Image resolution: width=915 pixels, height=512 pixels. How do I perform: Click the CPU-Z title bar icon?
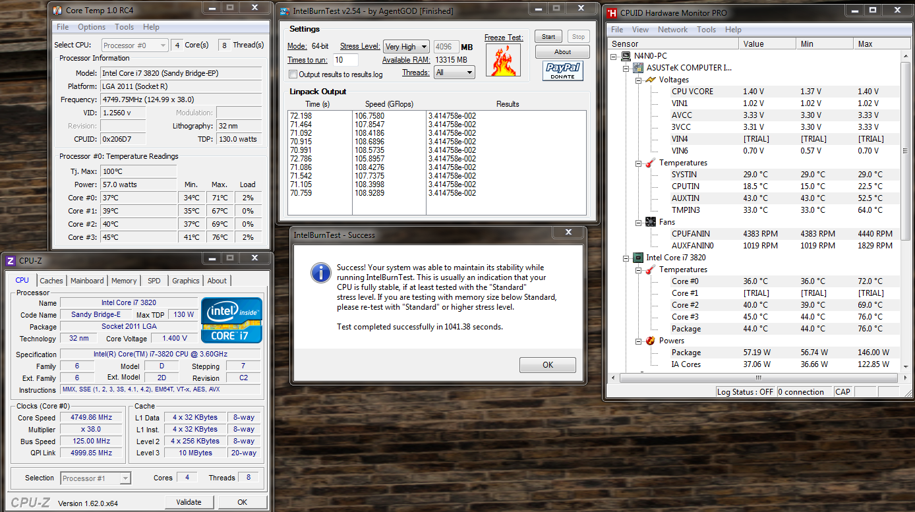[x=10, y=260]
